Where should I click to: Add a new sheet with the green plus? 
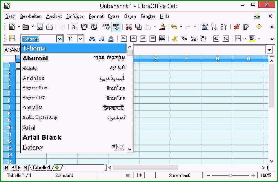(57, 167)
